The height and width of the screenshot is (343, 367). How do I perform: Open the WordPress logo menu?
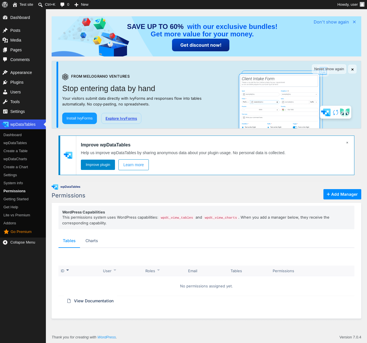tap(5, 5)
